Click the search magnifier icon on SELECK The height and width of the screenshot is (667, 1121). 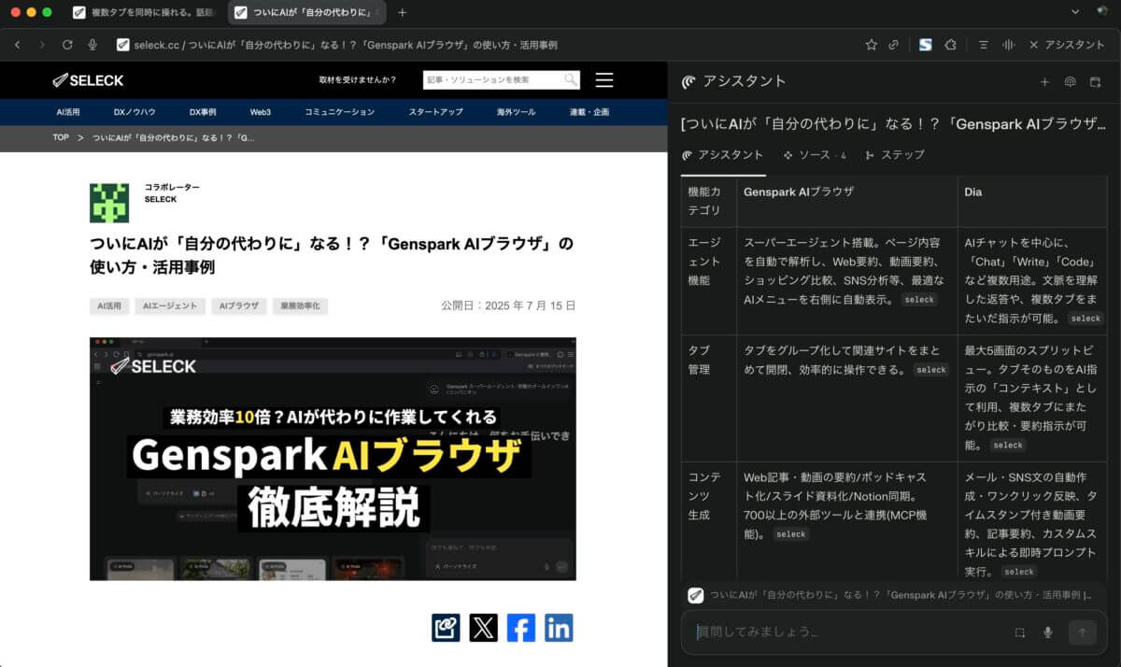tap(570, 80)
